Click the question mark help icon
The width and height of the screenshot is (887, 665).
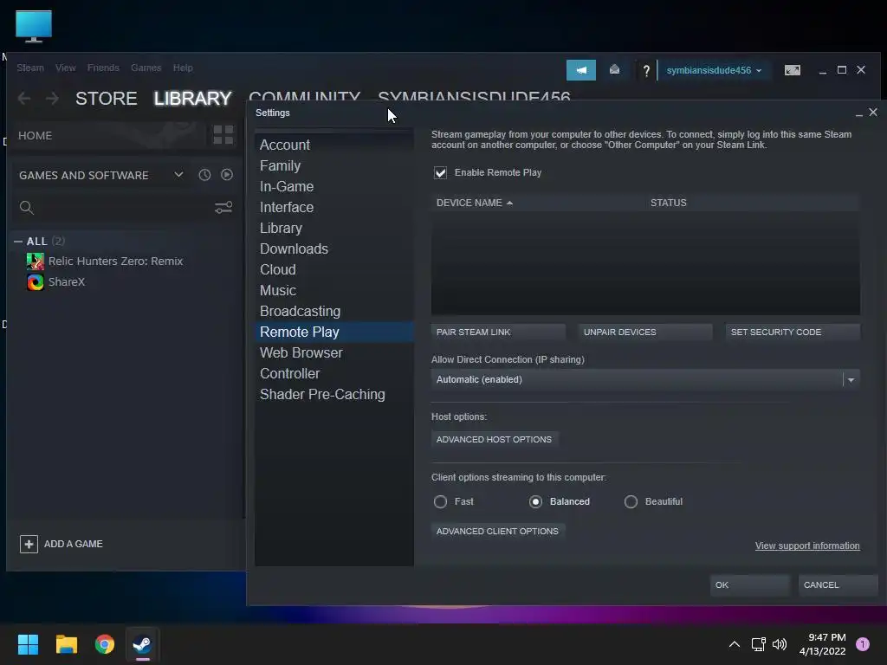[646, 71]
